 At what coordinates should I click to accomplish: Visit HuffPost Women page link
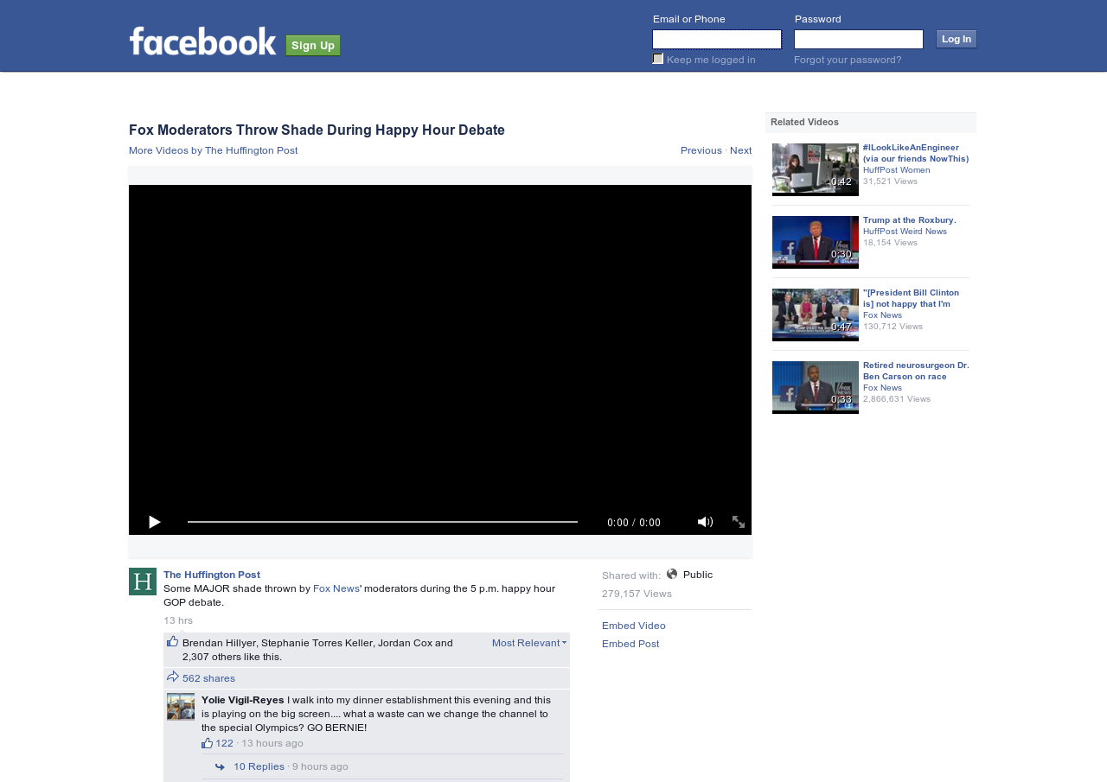coord(897,170)
